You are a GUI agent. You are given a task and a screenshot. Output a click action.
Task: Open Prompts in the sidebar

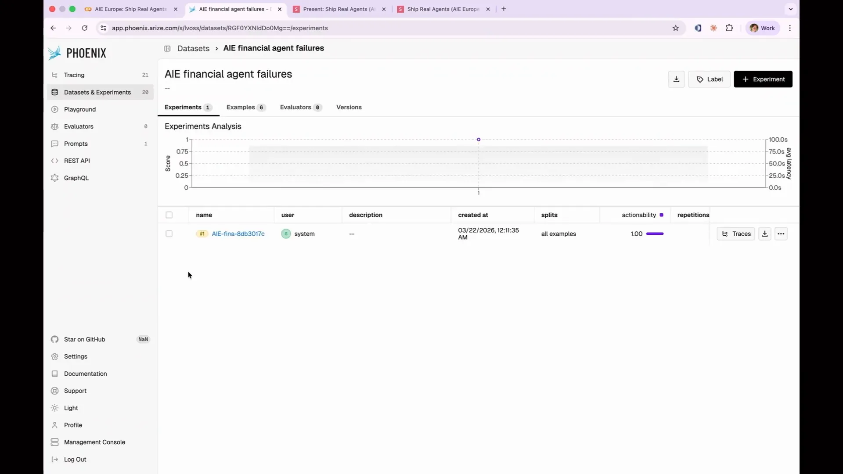coord(100,144)
